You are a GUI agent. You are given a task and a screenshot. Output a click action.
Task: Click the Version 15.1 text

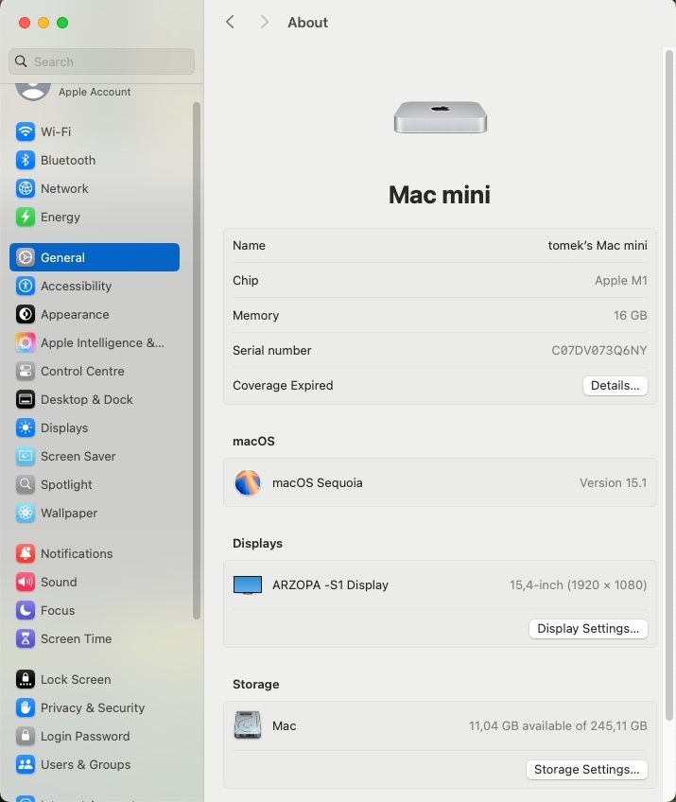click(613, 483)
